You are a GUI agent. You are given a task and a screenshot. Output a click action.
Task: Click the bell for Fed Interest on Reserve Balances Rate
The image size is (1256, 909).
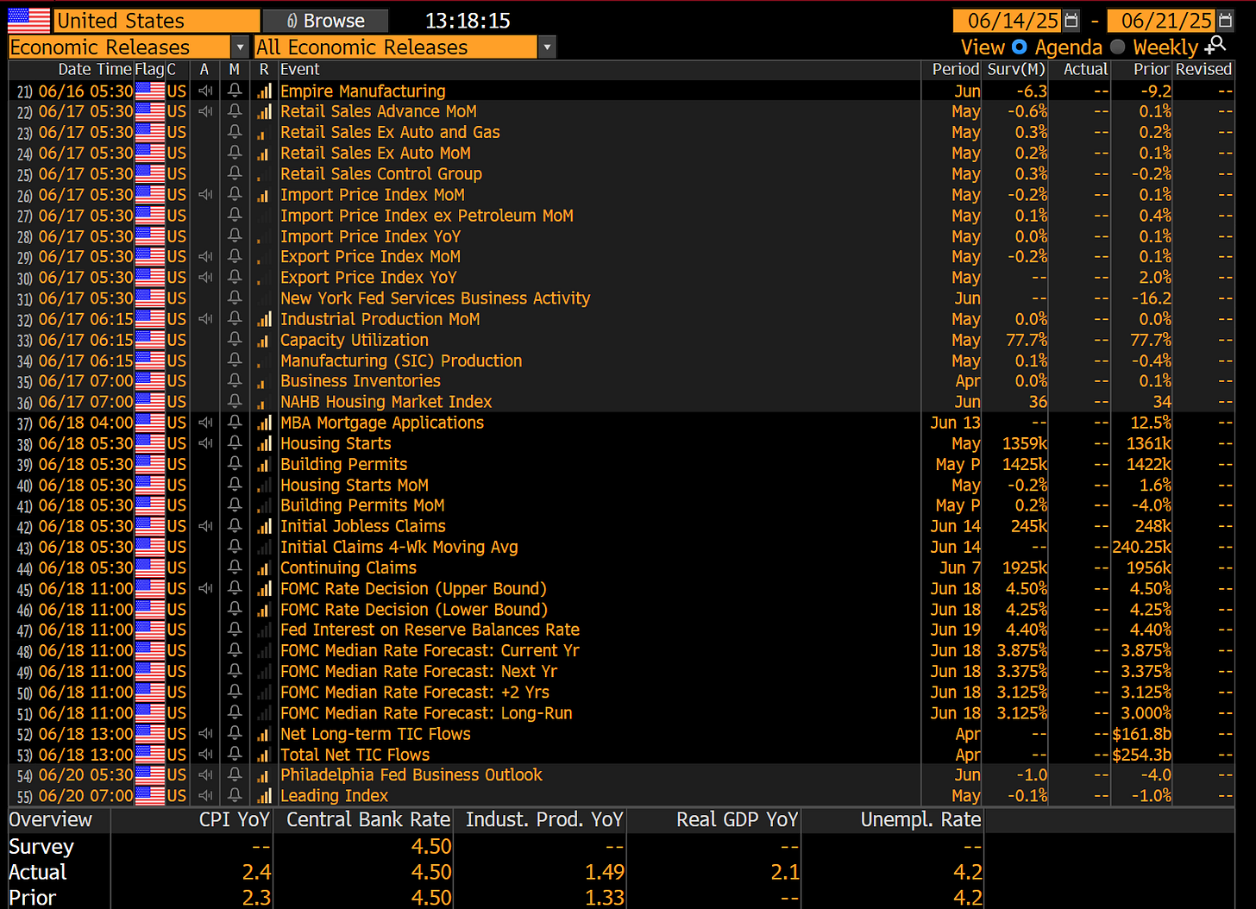(x=234, y=630)
